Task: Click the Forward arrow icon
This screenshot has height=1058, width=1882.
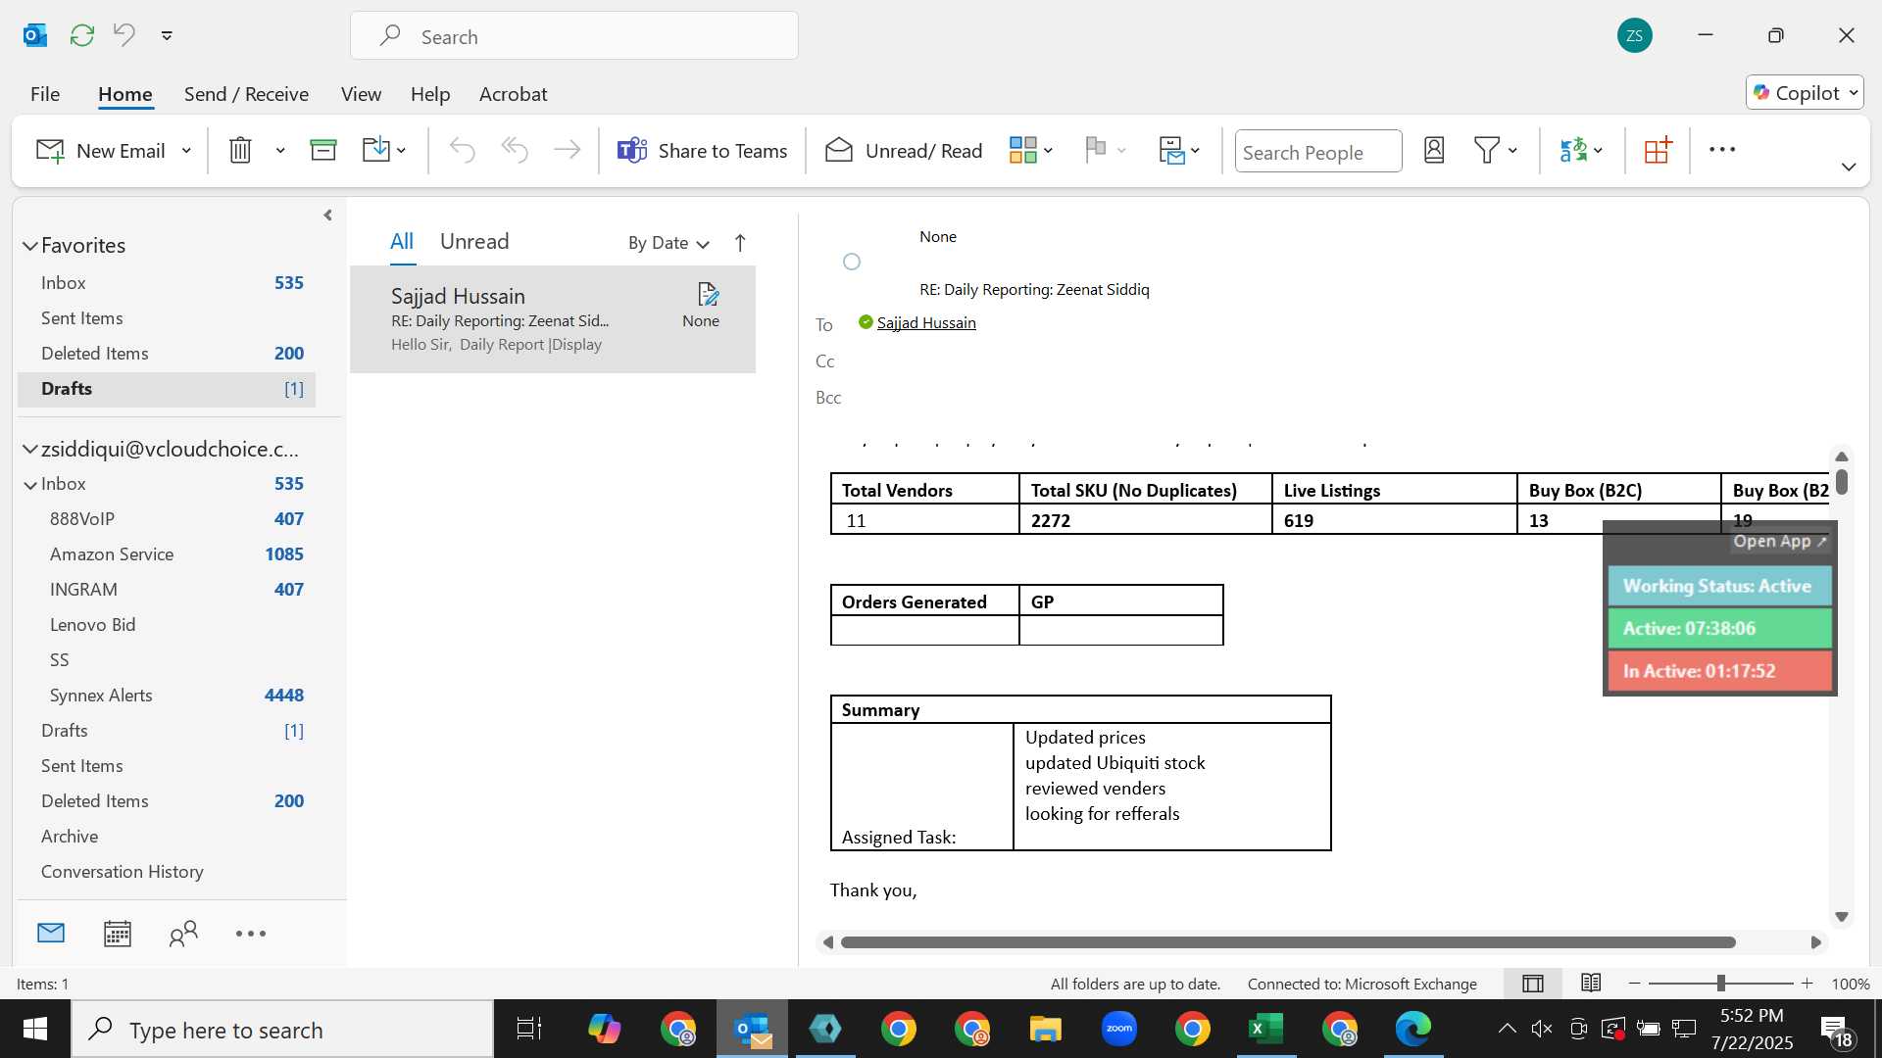Action: tap(567, 150)
